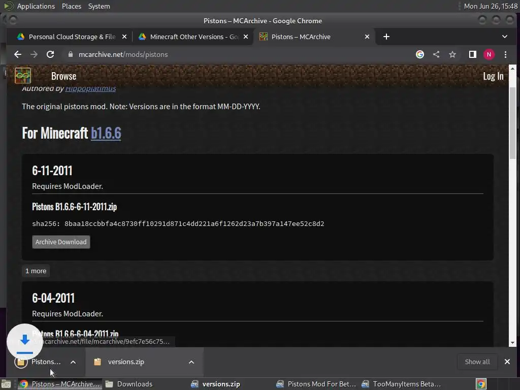Close the downloads bar
The height and width of the screenshot is (390, 520).
point(507,362)
